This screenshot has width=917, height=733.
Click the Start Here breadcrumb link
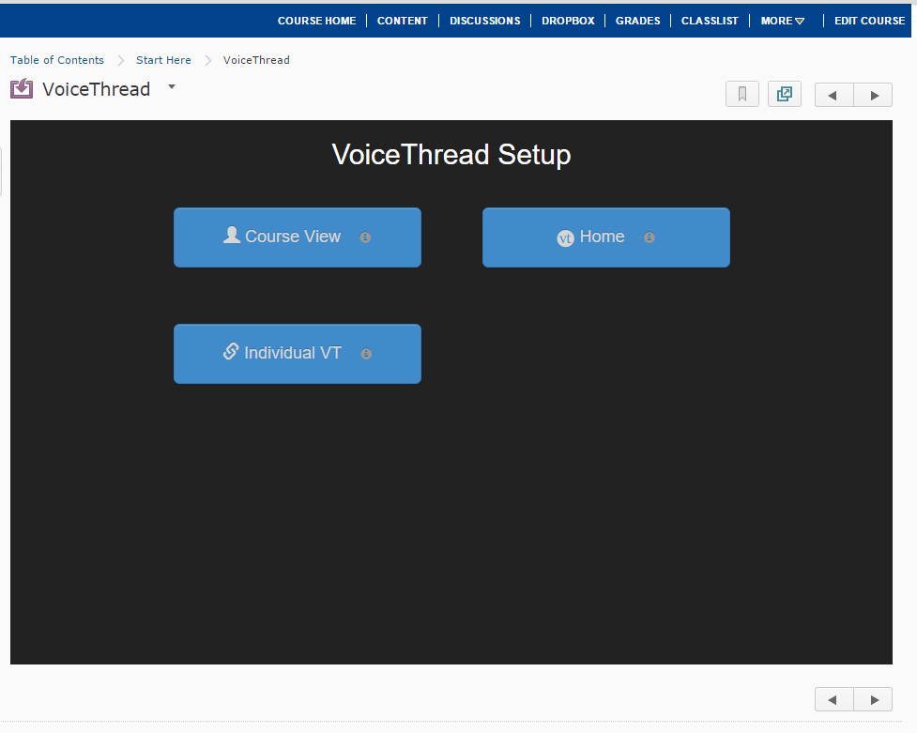pos(163,60)
